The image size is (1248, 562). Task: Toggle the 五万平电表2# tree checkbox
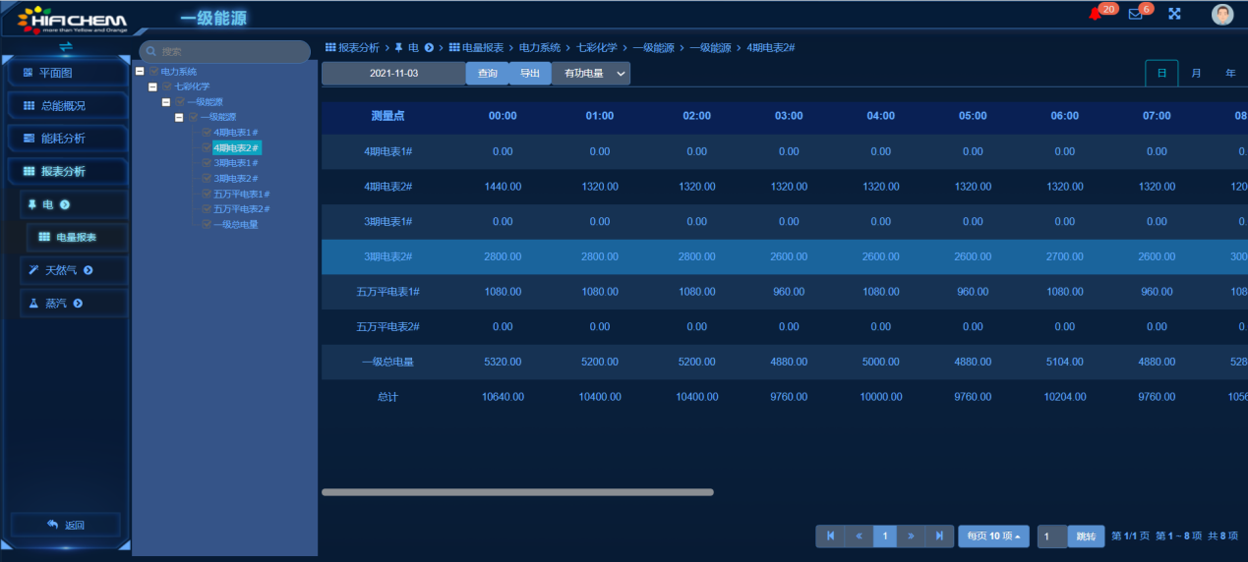[x=207, y=209]
